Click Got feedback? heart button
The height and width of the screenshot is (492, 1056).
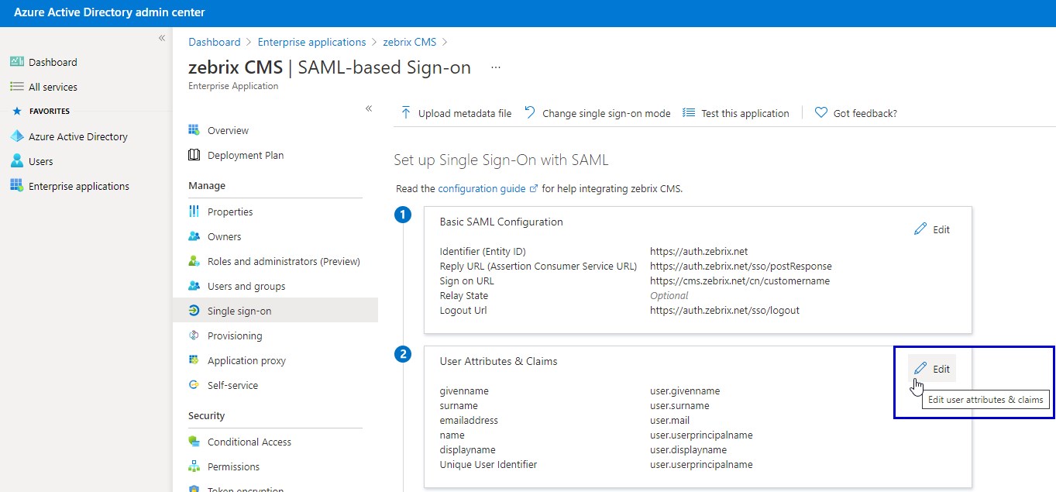click(x=856, y=113)
